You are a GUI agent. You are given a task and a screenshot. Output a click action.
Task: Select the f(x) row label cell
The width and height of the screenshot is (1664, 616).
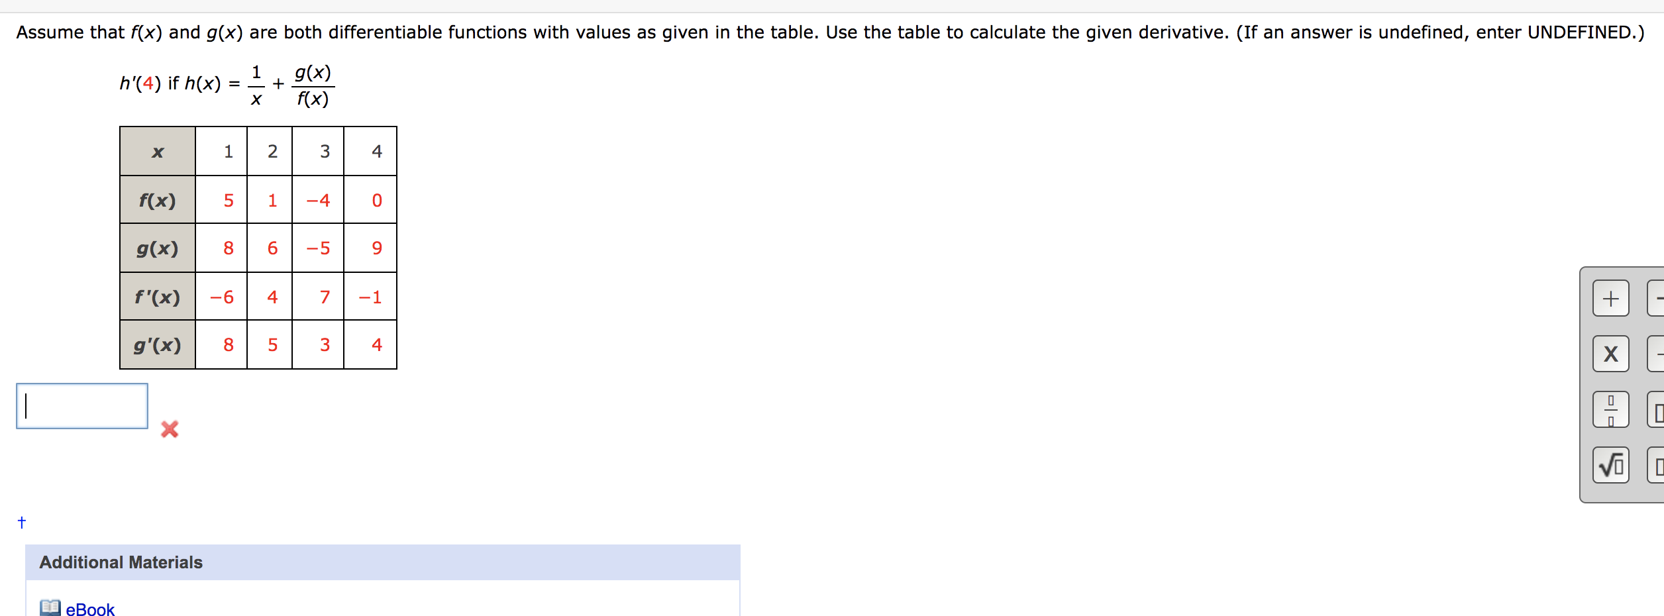click(x=157, y=199)
